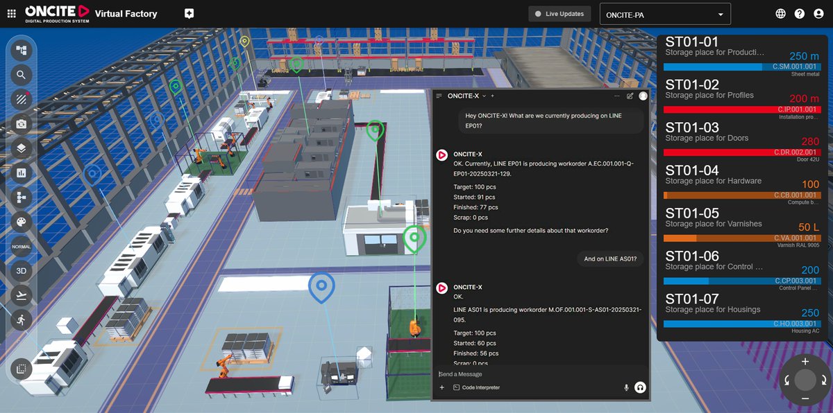
Task: Click the edit new chat pencil icon
Action: [x=630, y=96]
